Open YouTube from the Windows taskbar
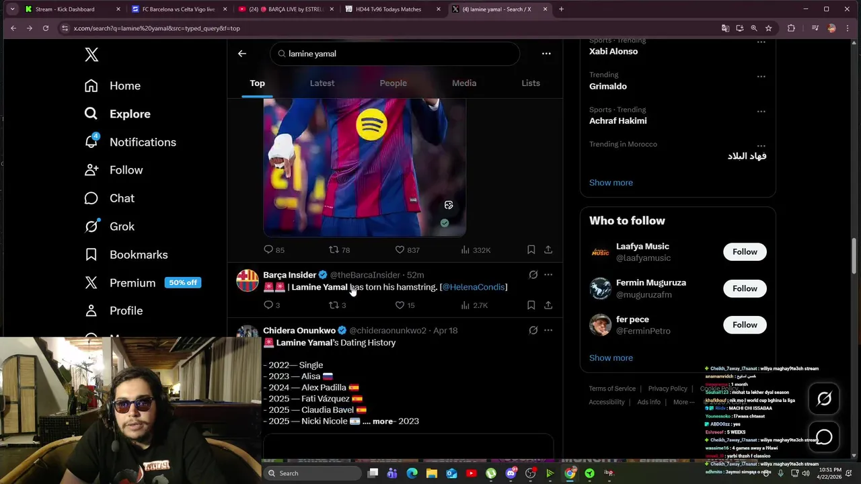Viewport: 861px width, 484px height. (x=471, y=473)
